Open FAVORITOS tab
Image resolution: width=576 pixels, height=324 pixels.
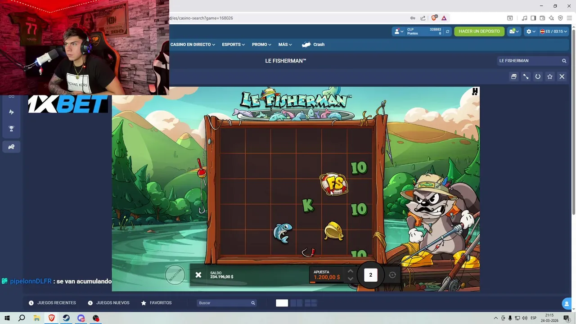pyautogui.click(x=156, y=303)
